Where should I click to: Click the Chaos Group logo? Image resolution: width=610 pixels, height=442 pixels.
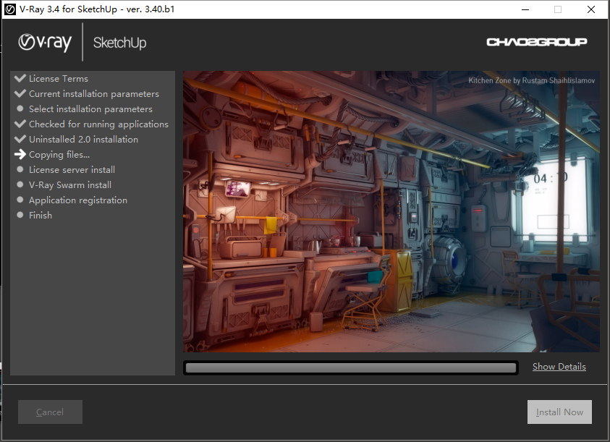pyautogui.click(x=536, y=42)
